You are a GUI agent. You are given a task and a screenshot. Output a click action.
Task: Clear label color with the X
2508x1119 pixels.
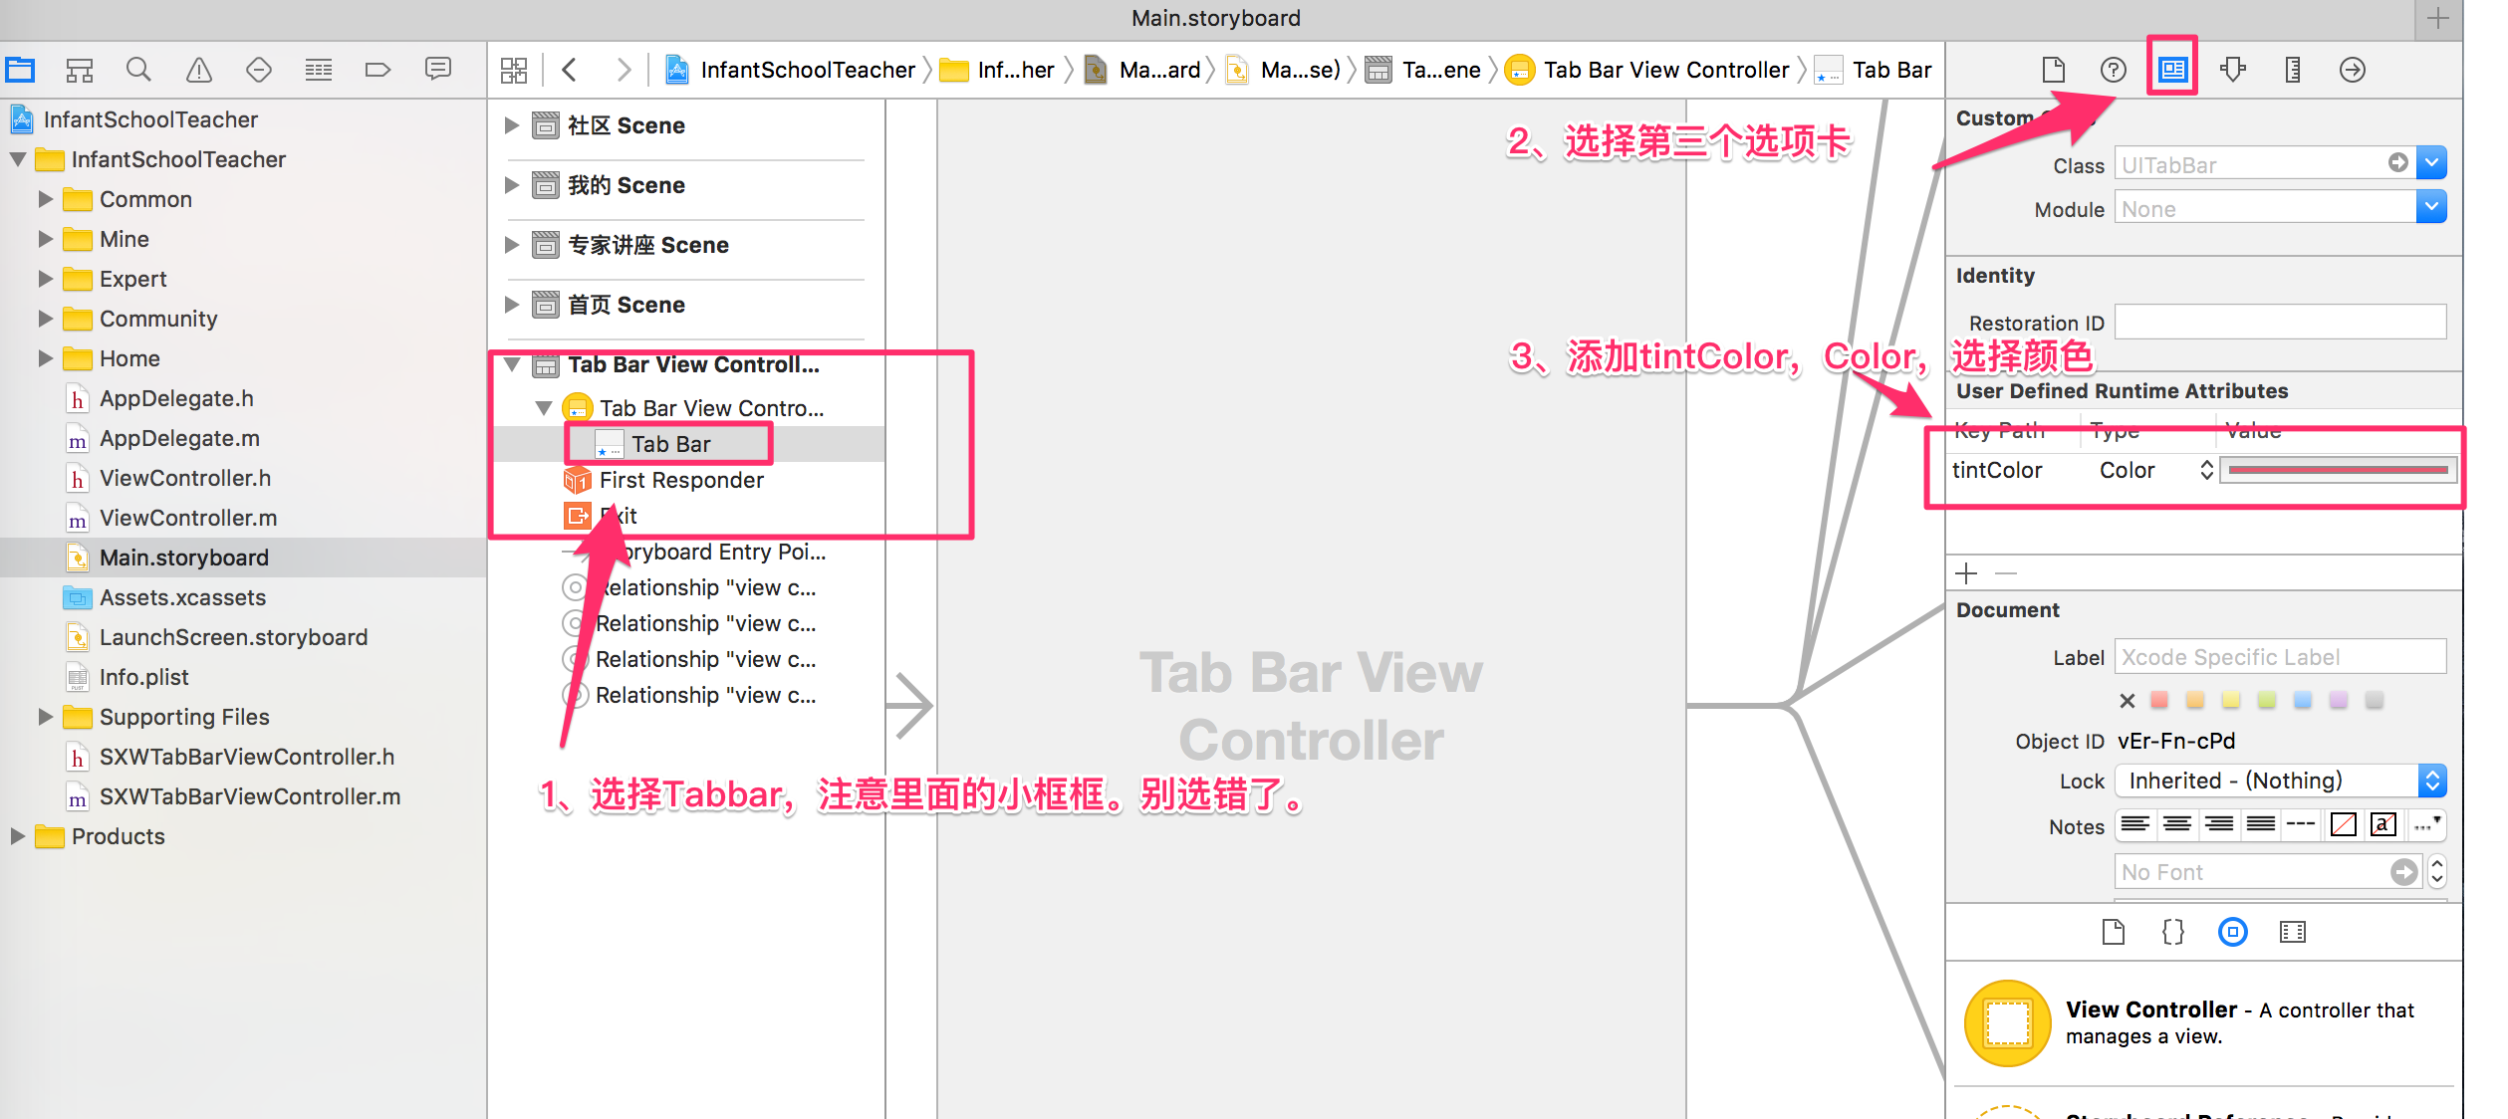point(2127,701)
